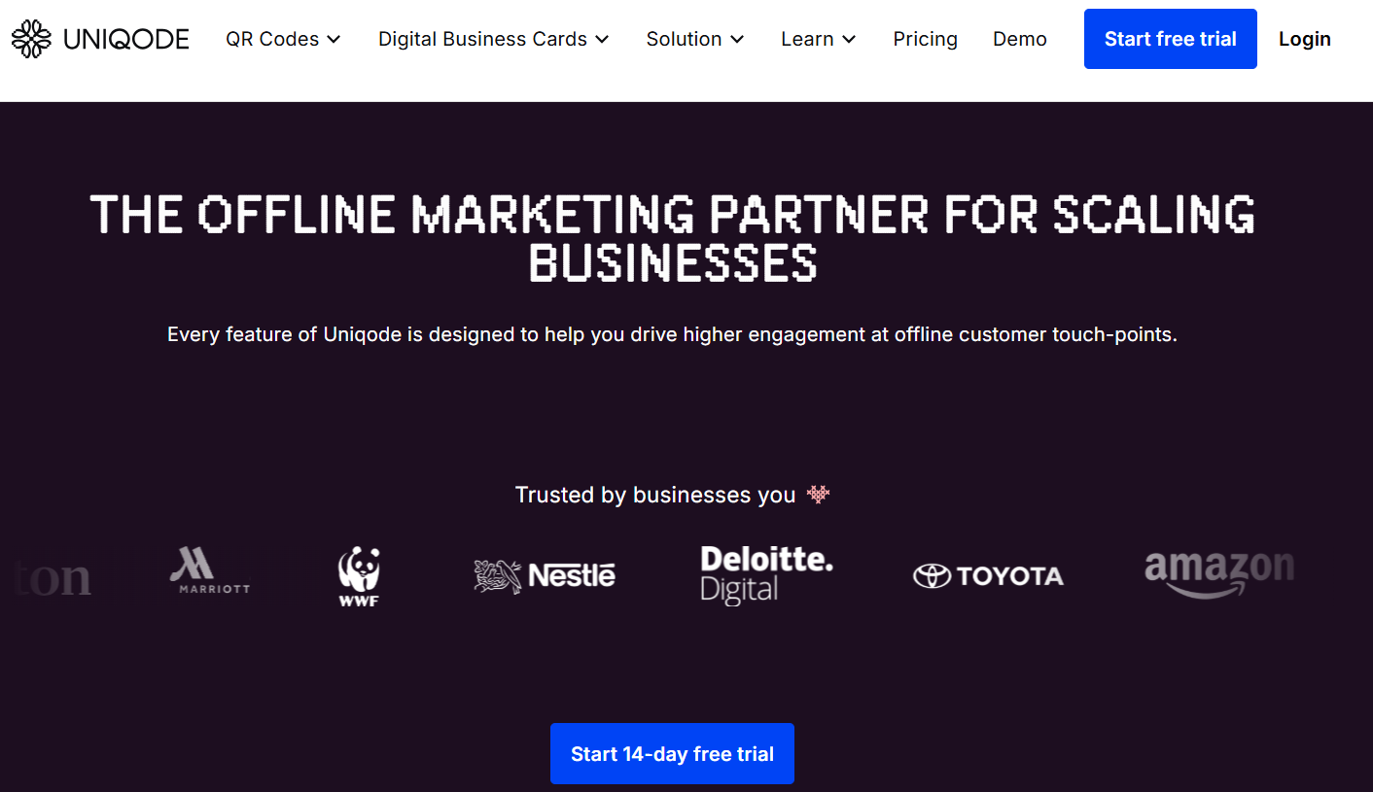Click the pink pixel heart icon
Image resolution: width=1373 pixels, height=792 pixels.
(819, 495)
